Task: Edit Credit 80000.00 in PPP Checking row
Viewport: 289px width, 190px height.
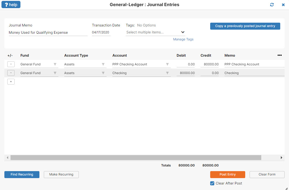Action: [210, 64]
